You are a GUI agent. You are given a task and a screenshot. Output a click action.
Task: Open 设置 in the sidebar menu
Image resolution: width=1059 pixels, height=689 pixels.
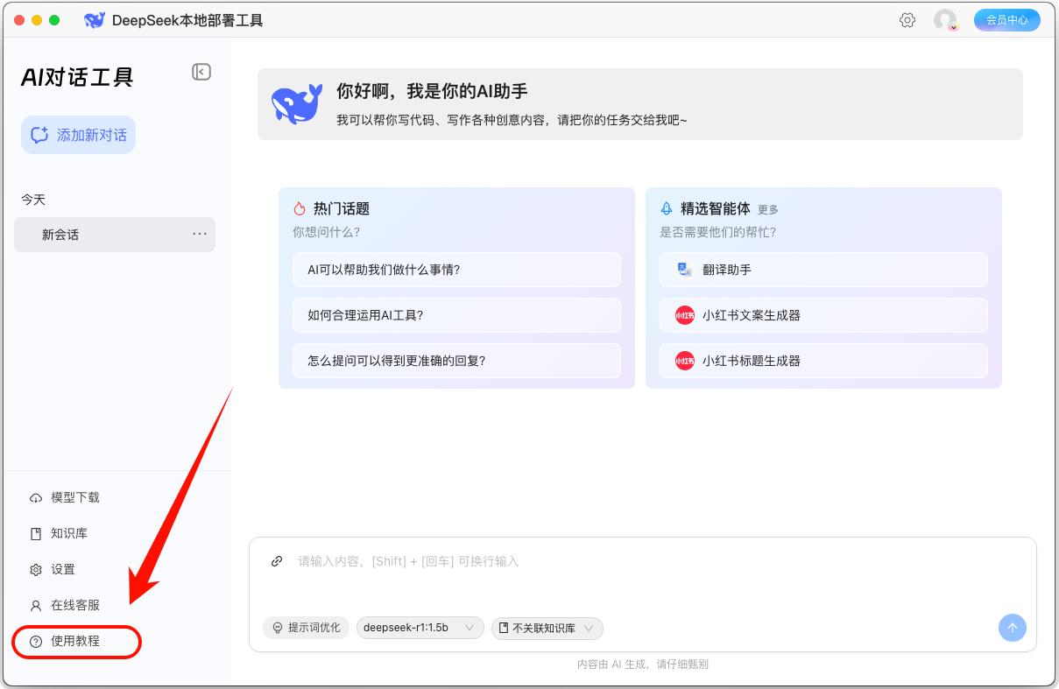[63, 569]
